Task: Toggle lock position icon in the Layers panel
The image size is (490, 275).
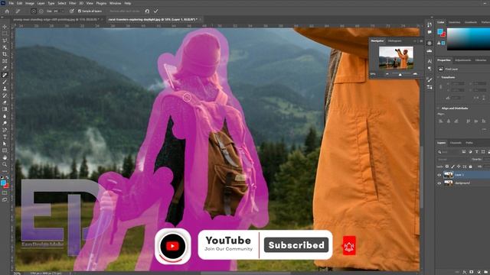Action: pos(459,167)
